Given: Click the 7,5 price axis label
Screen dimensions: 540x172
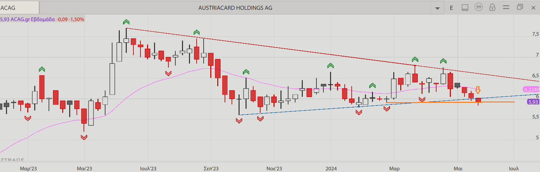Looking at the screenshot, I should pyautogui.click(x=535, y=34).
